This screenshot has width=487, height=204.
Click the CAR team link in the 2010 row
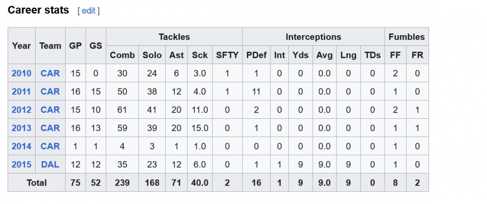pos(50,73)
